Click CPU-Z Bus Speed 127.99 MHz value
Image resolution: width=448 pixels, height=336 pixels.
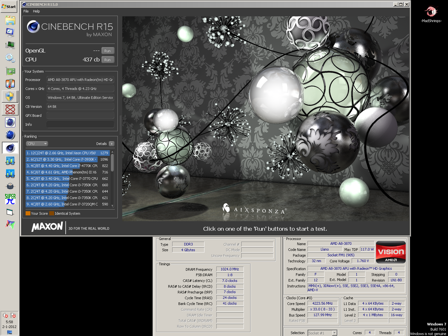[323, 315]
